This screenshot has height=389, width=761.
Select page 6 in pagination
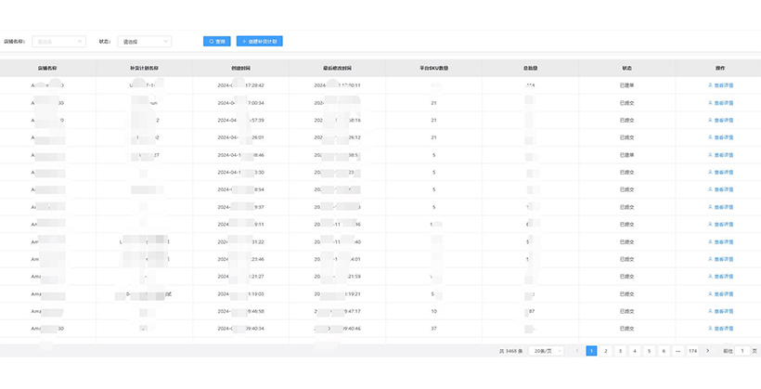(664, 351)
